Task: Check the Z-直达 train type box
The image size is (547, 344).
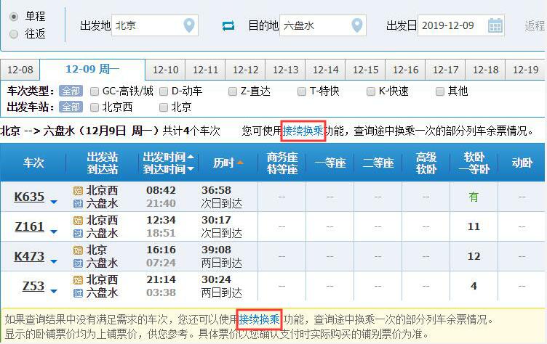Action: tap(232, 91)
